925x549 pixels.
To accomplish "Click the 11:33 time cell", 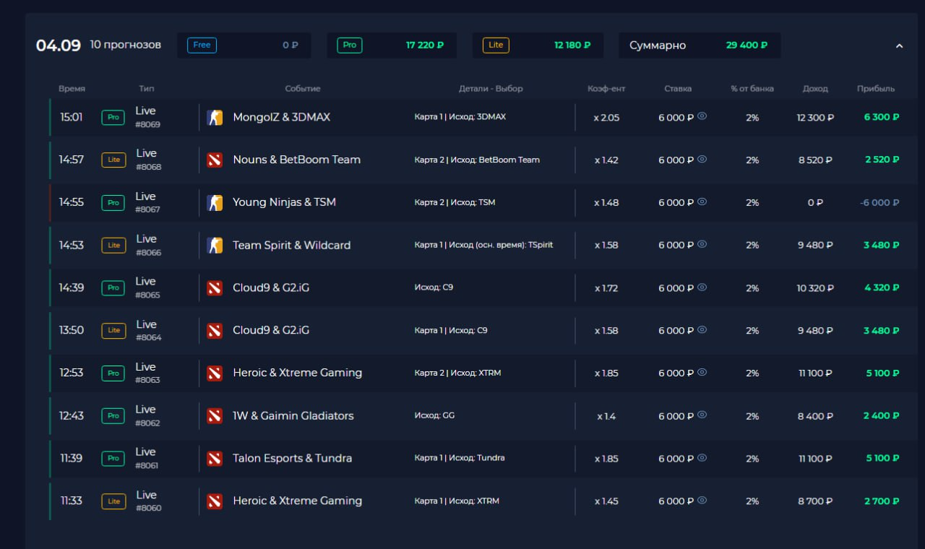I will [x=71, y=501].
